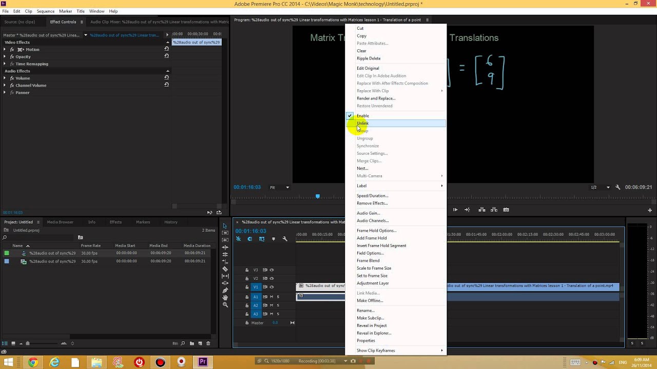This screenshot has width=657, height=369.
Task: Choose Ripple Delete from context menu
Action: tap(396, 58)
